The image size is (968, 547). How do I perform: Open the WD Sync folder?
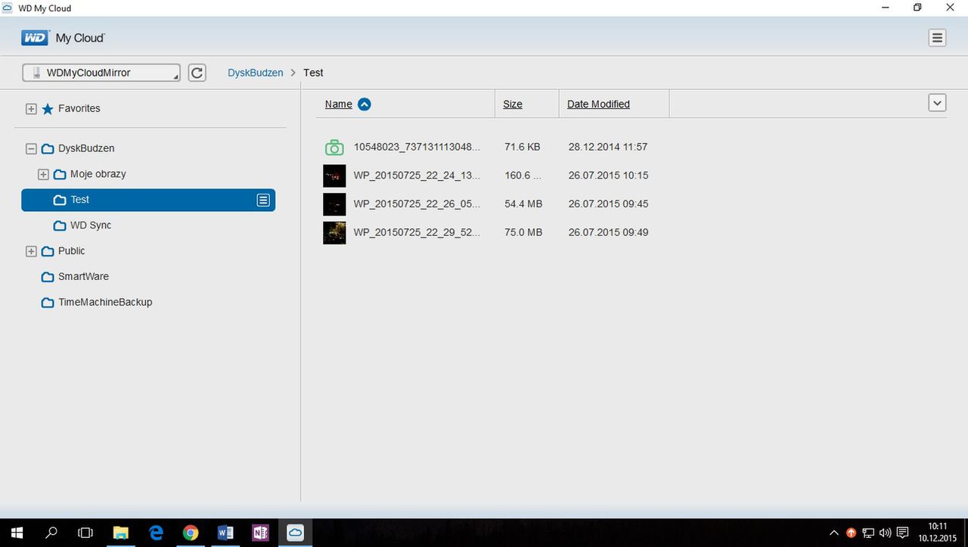(82, 225)
